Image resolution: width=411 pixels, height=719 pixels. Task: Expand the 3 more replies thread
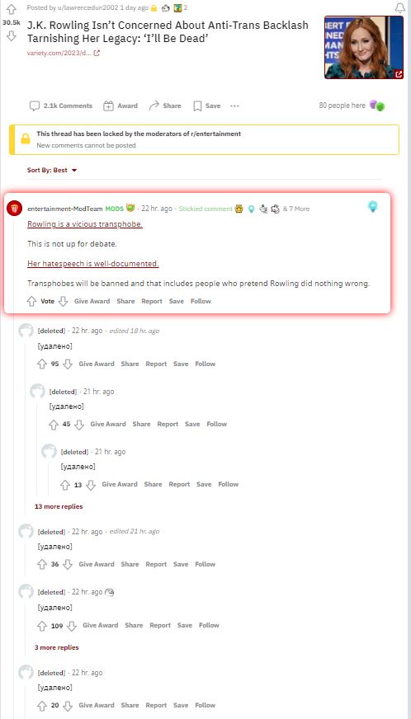pos(56,647)
